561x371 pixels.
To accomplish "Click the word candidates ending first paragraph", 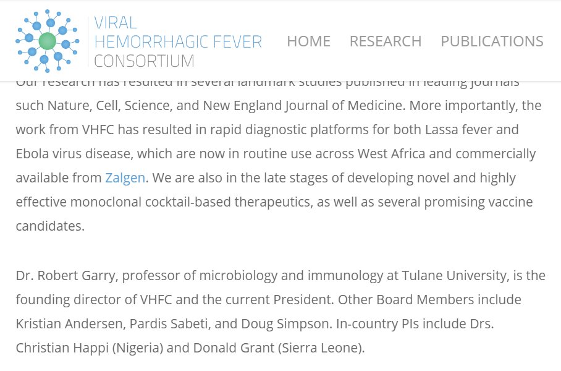I will (49, 226).
